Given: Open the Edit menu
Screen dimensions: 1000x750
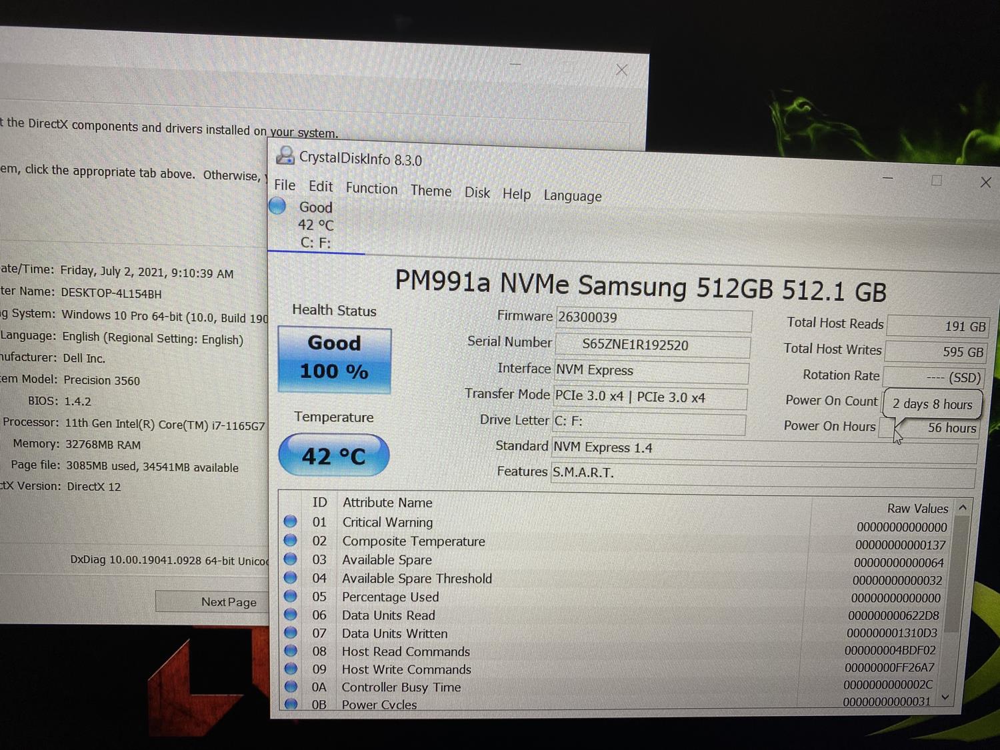Looking at the screenshot, I should (321, 186).
